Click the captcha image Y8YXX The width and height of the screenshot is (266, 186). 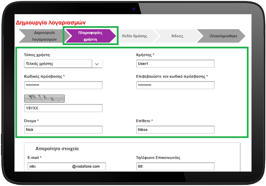(x=44, y=98)
